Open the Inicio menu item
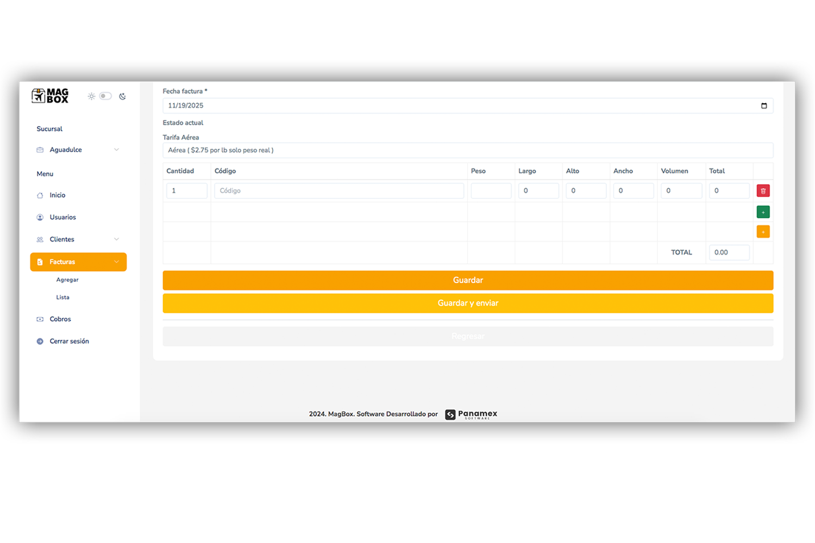This screenshot has height=543, width=815. [58, 195]
